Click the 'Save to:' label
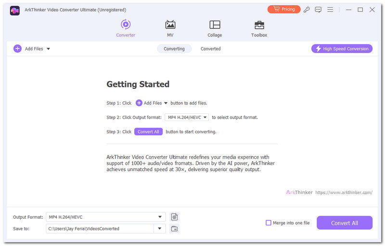385x246 pixels. point(21,229)
